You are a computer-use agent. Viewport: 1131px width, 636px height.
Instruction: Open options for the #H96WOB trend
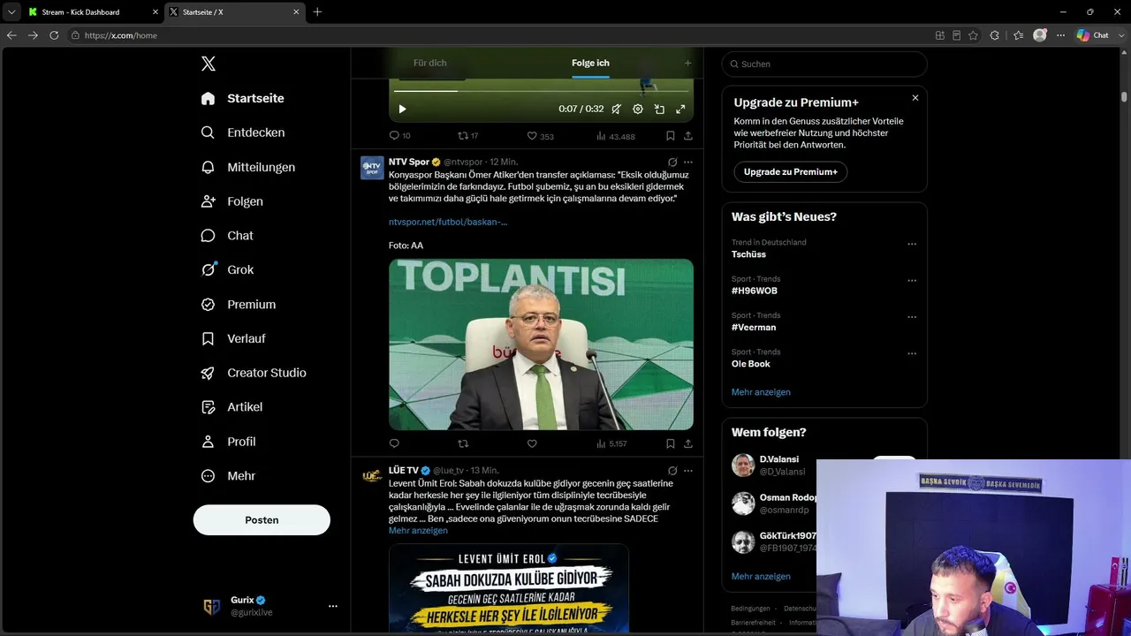912,281
